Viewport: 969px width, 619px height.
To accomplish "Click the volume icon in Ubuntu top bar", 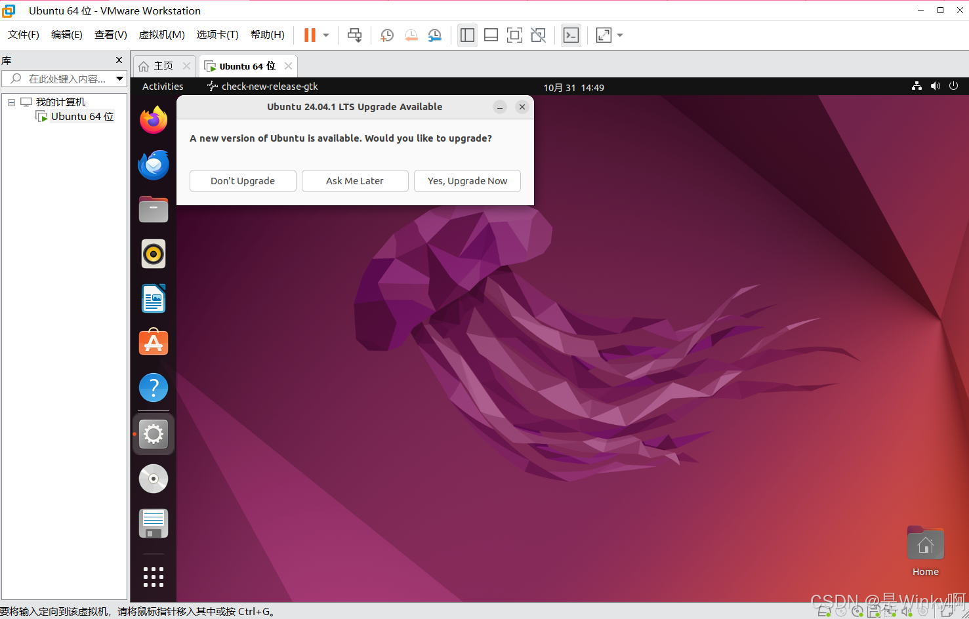I will tap(936, 86).
